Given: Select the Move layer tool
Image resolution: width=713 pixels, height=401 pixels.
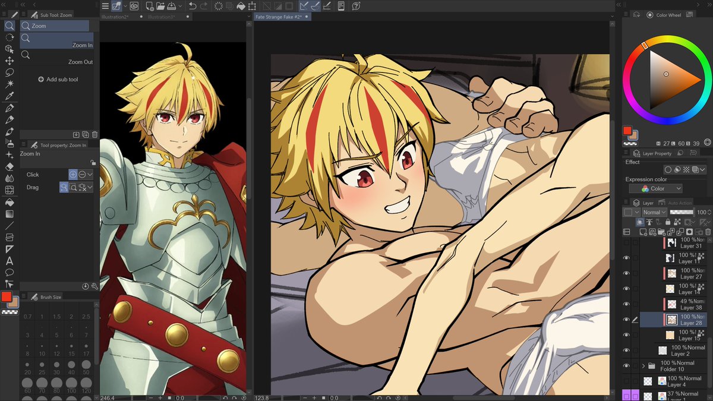Looking at the screenshot, I should [10, 61].
